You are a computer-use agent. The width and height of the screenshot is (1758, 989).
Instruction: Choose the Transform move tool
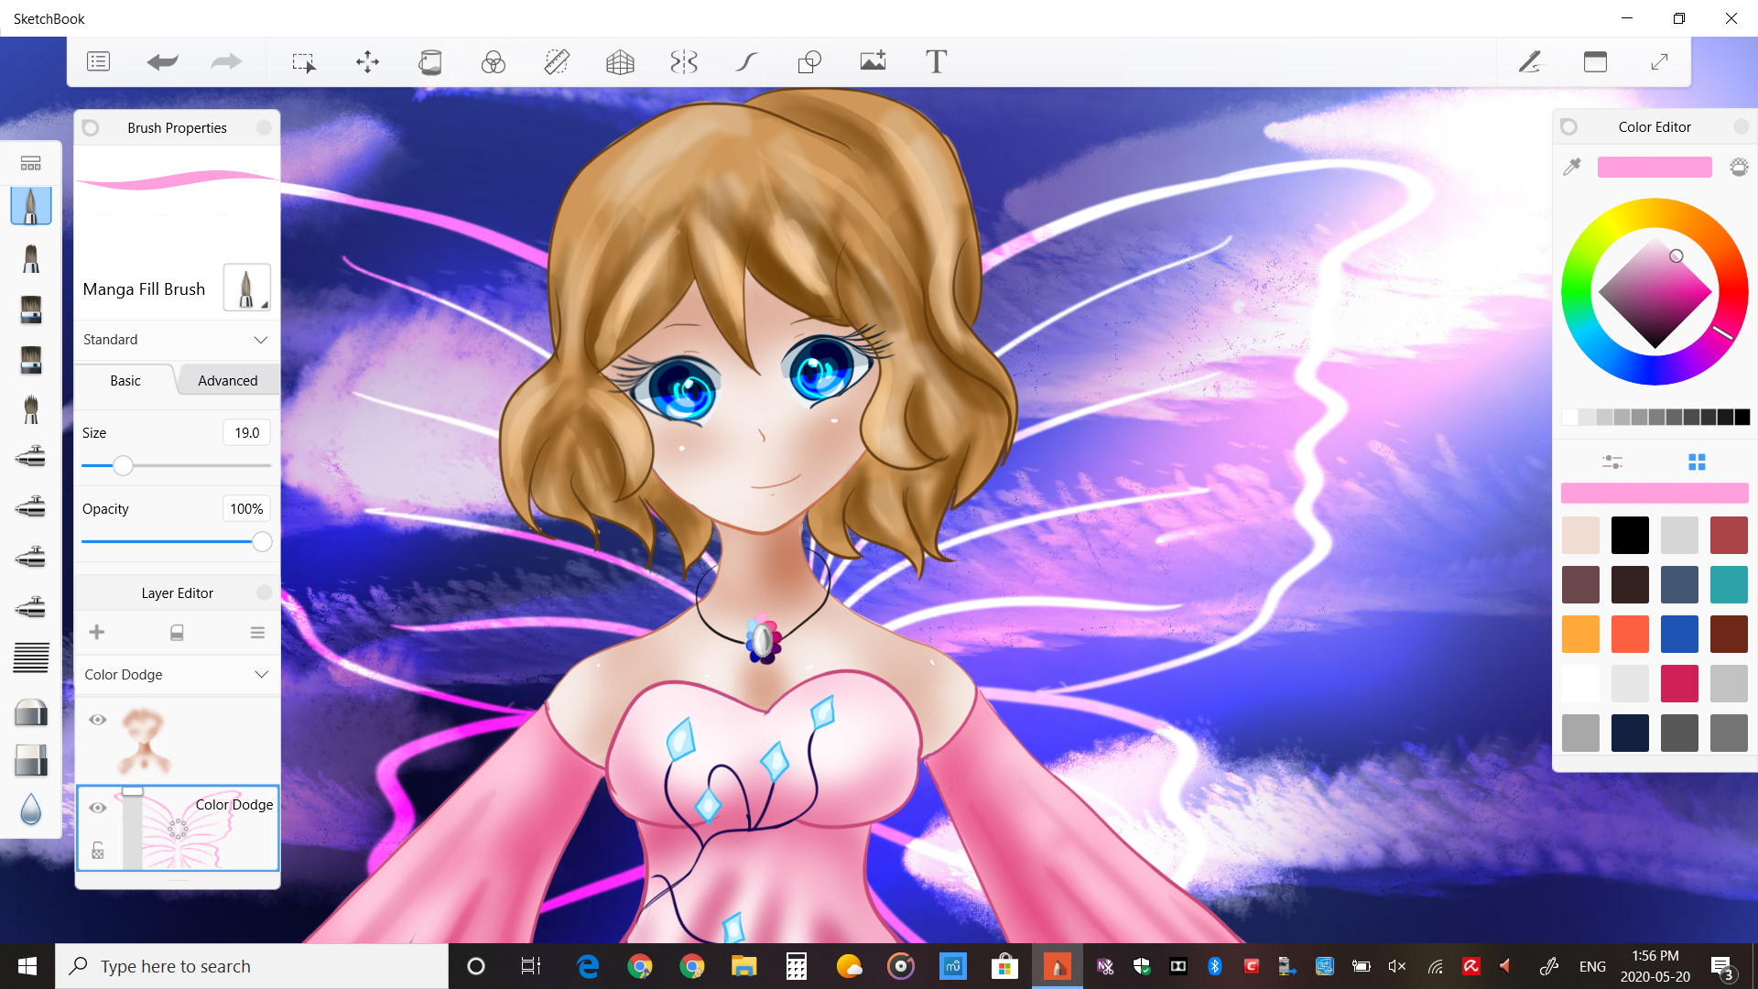pyautogui.click(x=367, y=61)
